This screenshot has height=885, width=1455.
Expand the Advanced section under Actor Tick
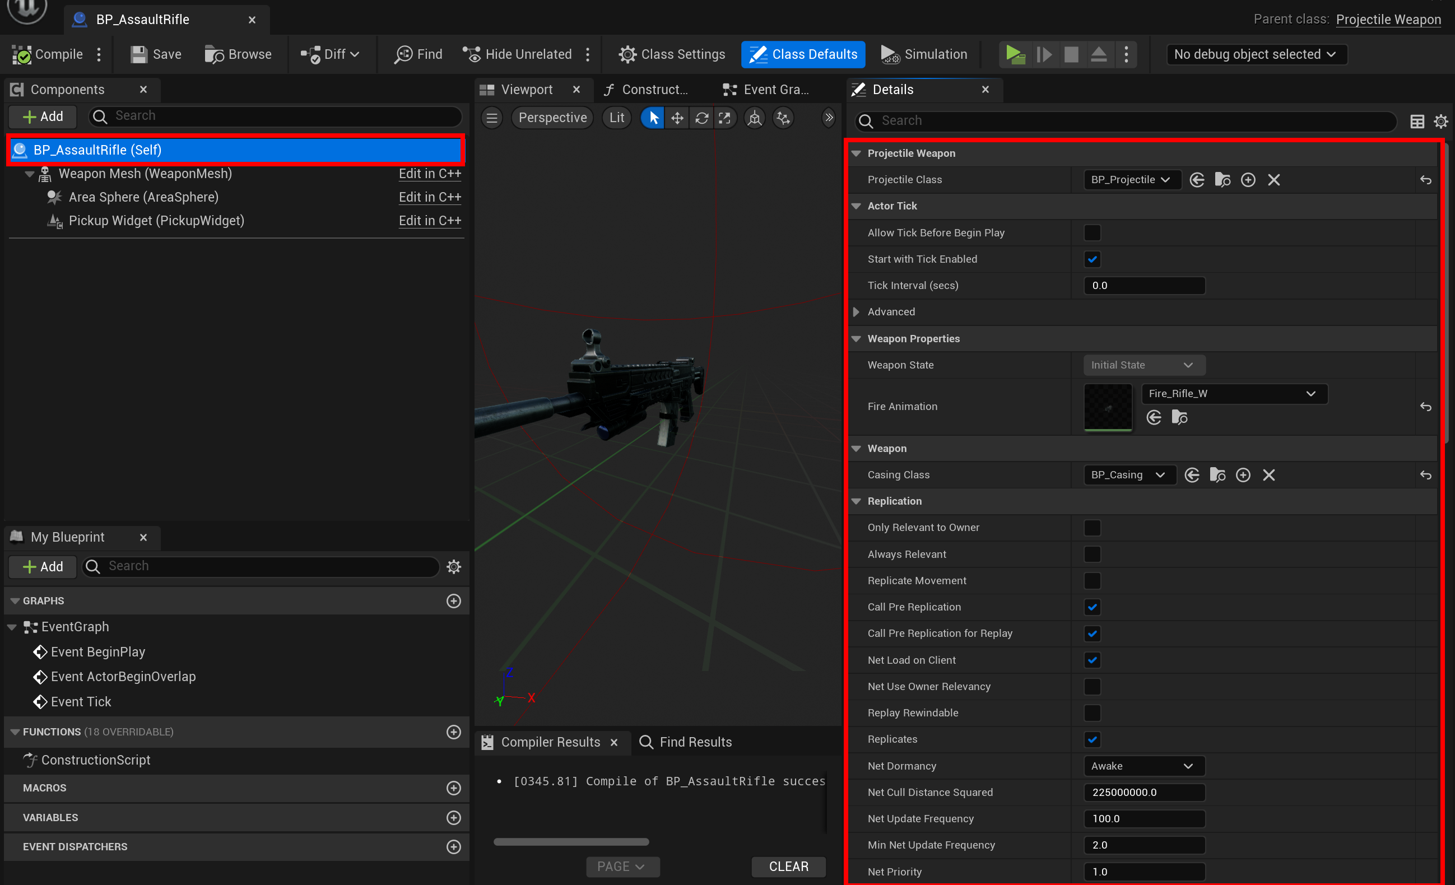point(856,312)
